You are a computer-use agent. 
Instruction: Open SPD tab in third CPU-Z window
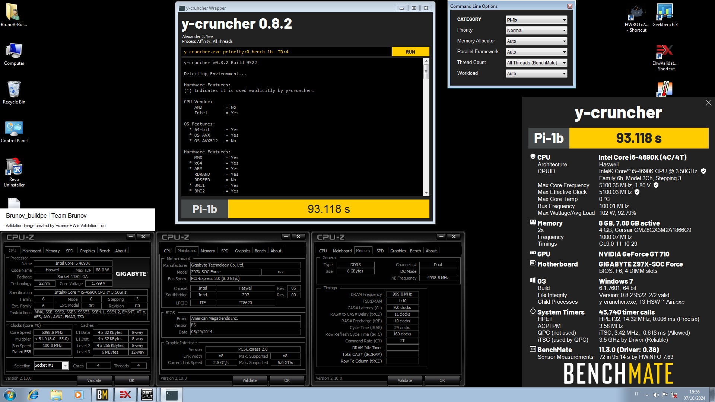point(380,251)
